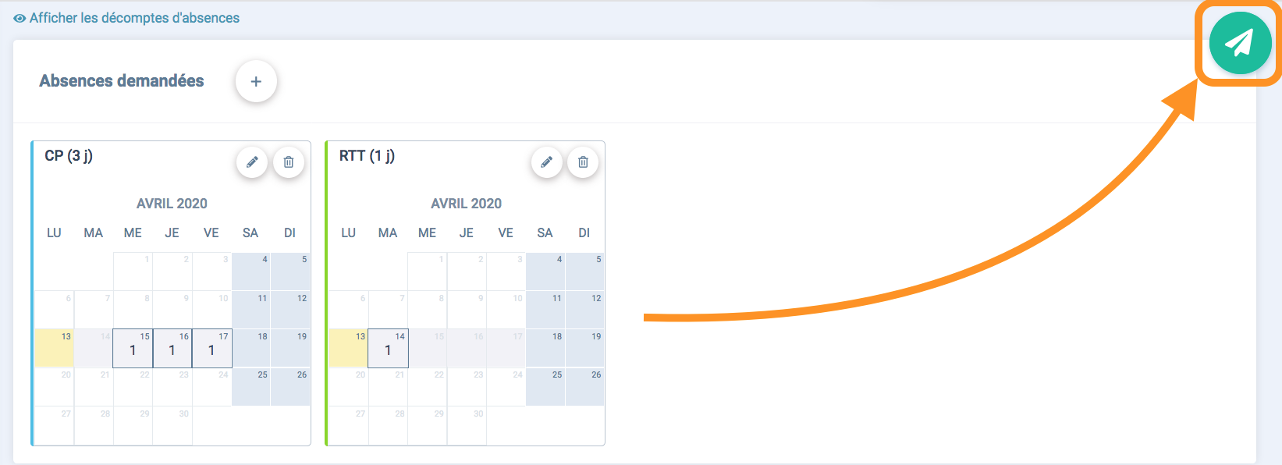The image size is (1282, 465).
Task: Click the Absences demandées heading
Action: pos(122,81)
